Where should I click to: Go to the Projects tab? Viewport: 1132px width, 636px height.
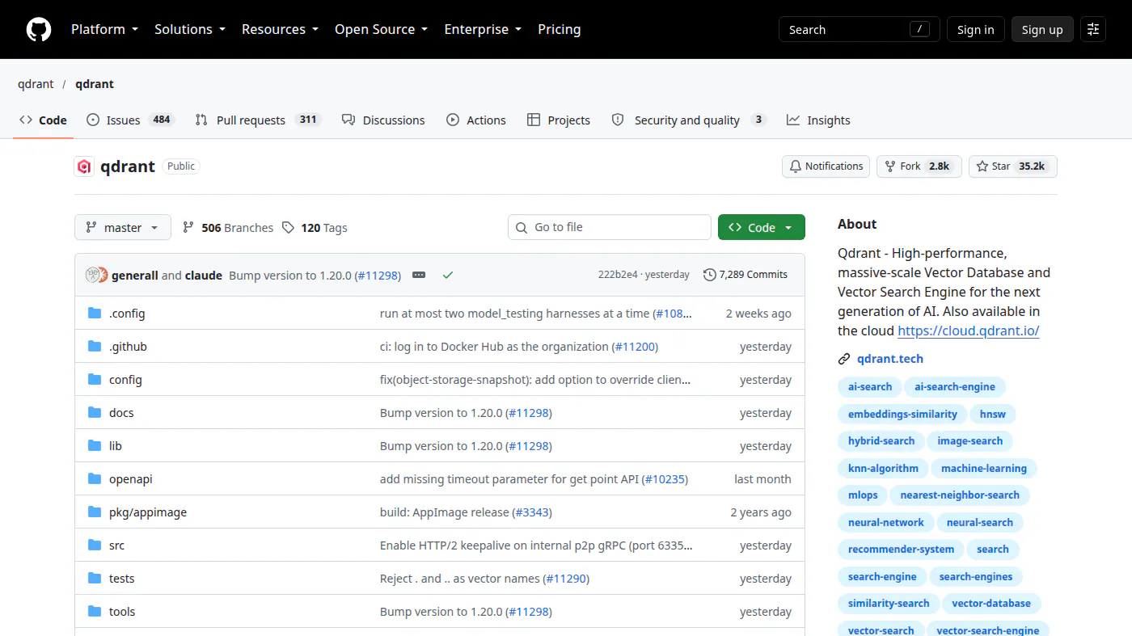point(559,120)
